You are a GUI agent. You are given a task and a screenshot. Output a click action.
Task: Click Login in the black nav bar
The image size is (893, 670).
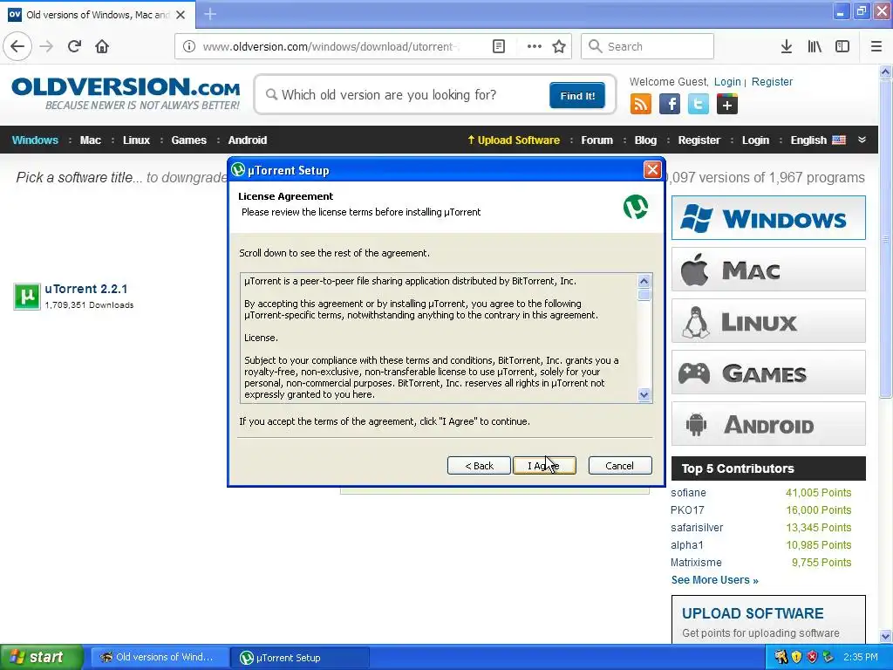pyautogui.click(x=755, y=140)
